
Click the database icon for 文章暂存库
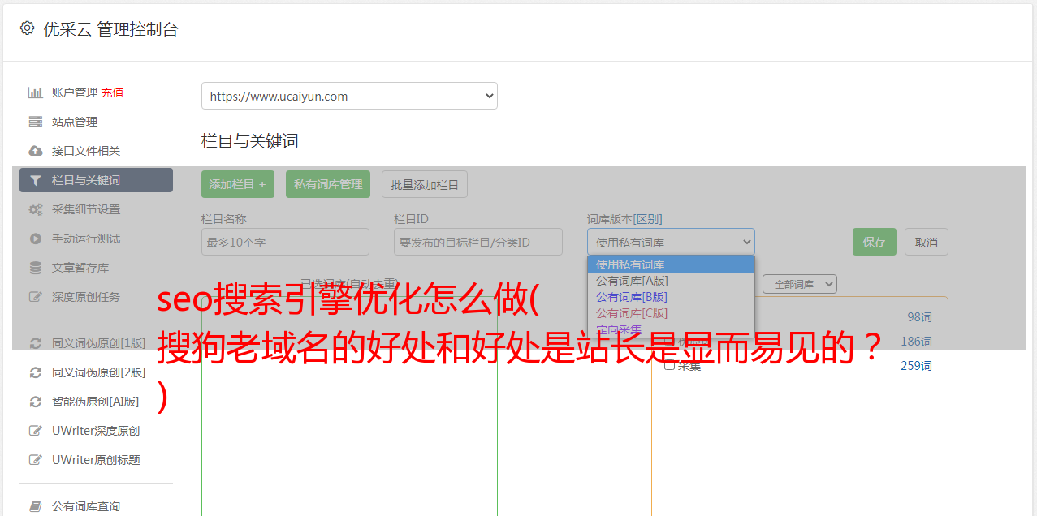point(35,268)
